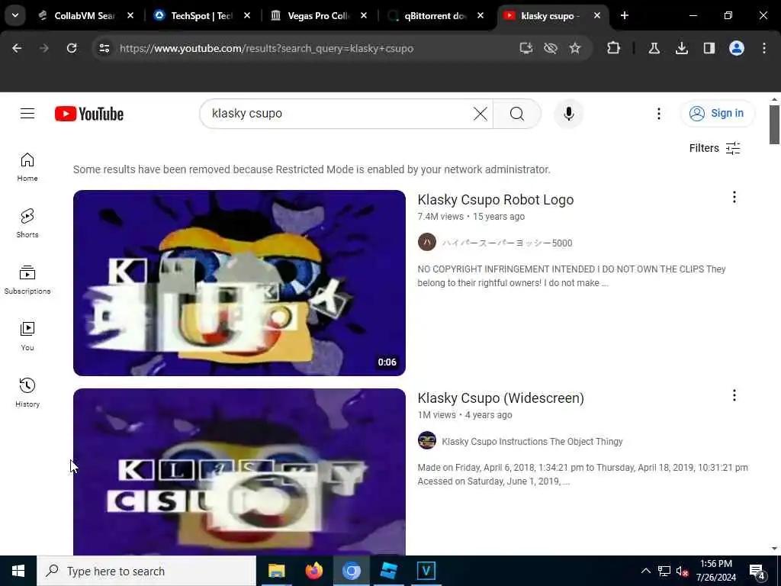Open the network tray icon

click(x=664, y=571)
